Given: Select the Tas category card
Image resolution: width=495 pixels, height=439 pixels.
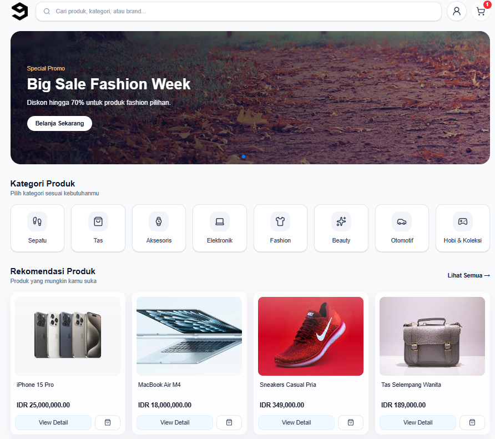Looking at the screenshot, I should tap(98, 228).
